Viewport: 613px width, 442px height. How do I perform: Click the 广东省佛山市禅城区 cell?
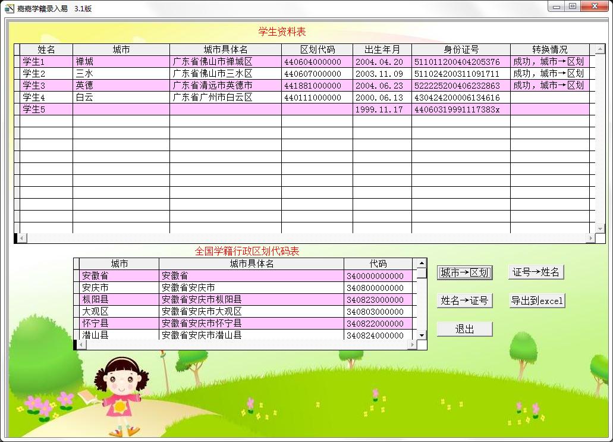(225, 62)
